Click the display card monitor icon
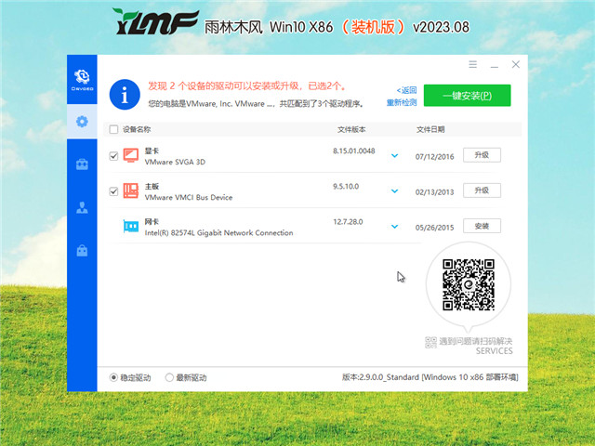This screenshot has width=595, height=446. point(131,155)
